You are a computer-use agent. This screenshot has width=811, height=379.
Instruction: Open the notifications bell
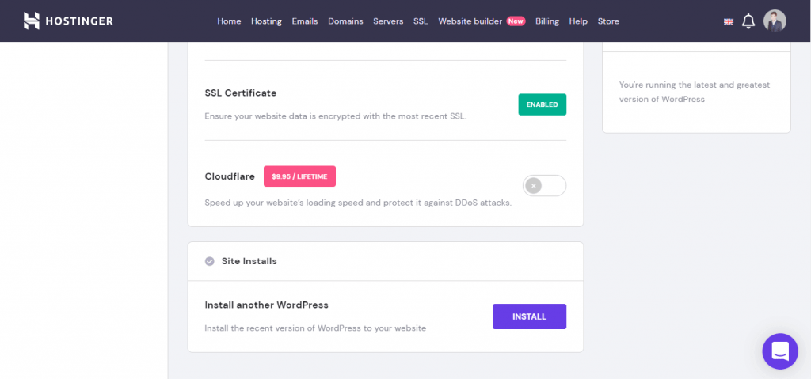(x=748, y=21)
